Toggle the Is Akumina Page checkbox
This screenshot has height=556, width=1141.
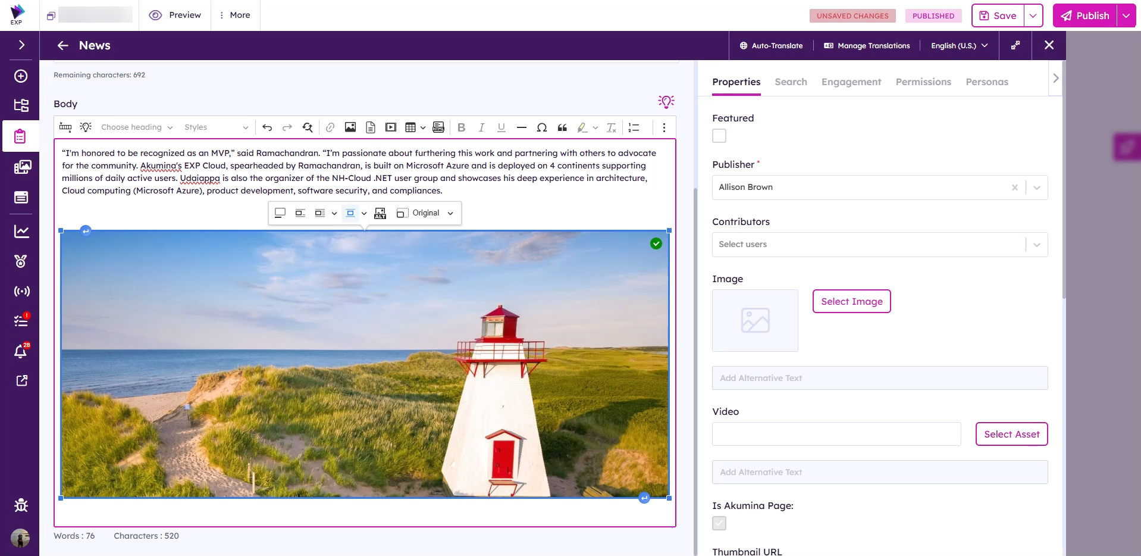[719, 523]
